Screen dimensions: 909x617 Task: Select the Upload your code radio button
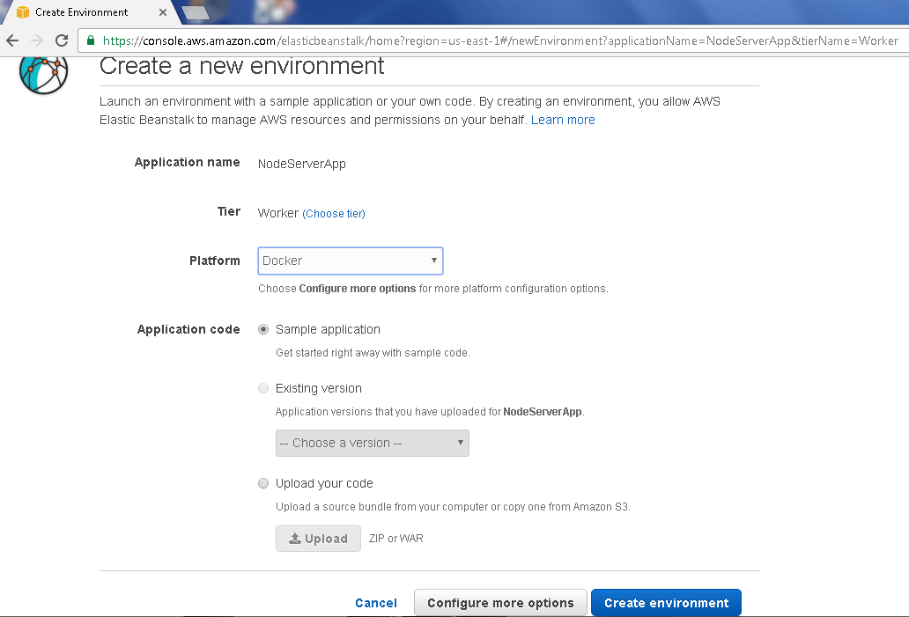(x=263, y=483)
